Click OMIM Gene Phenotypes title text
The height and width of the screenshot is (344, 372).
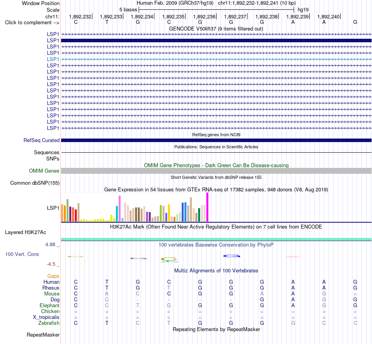pos(216,165)
